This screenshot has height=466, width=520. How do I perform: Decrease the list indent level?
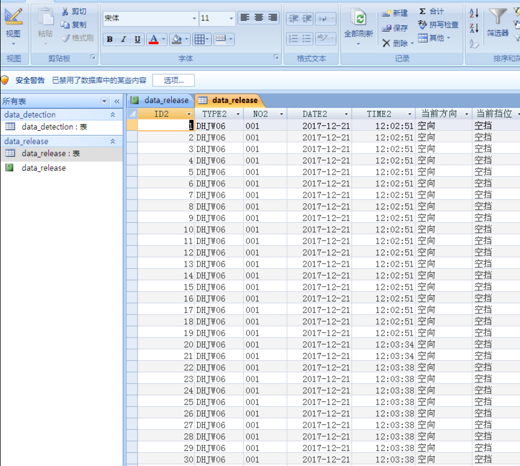point(294,18)
